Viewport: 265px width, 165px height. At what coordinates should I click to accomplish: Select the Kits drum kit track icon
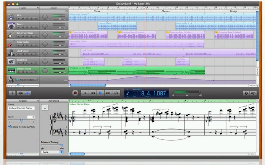[11, 17]
